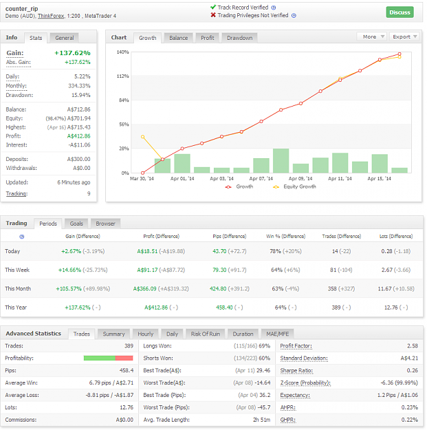Image resolution: width=427 pixels, height=430 pixels.
Task: Click the help icon in Periods table header
Action: [22, 237]
